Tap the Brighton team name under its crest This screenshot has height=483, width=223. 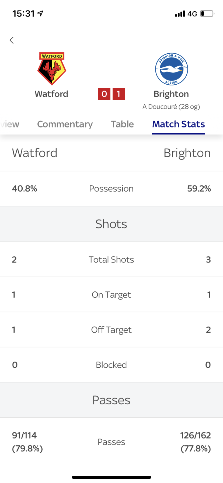coord(171,94)
